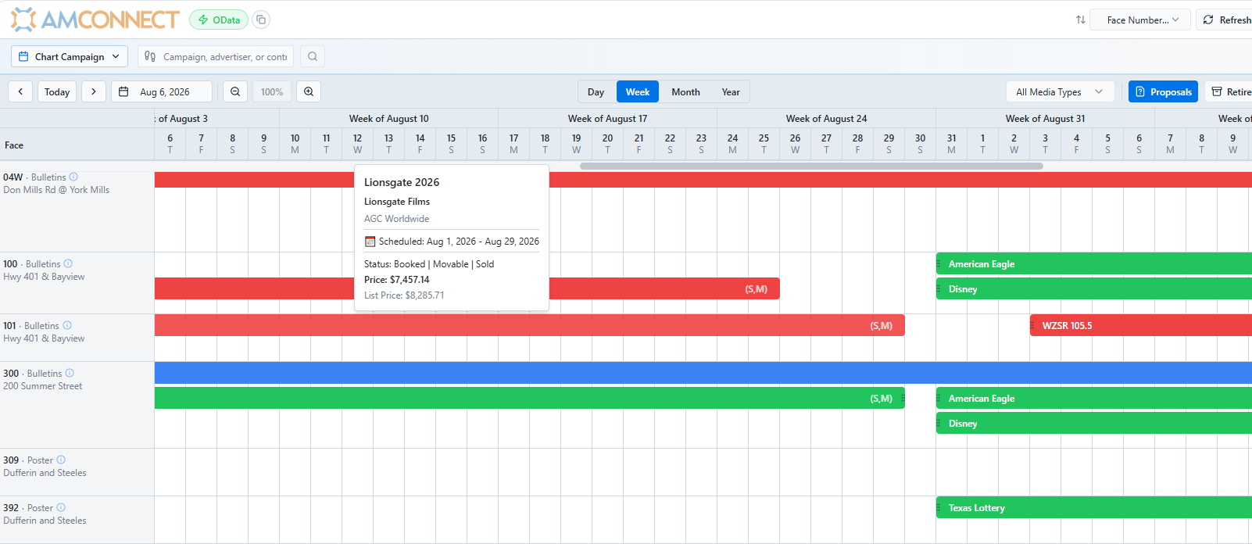Click the day 12 W column header
The width and height of the screenshot is (1252, 544).
[357, 144]
